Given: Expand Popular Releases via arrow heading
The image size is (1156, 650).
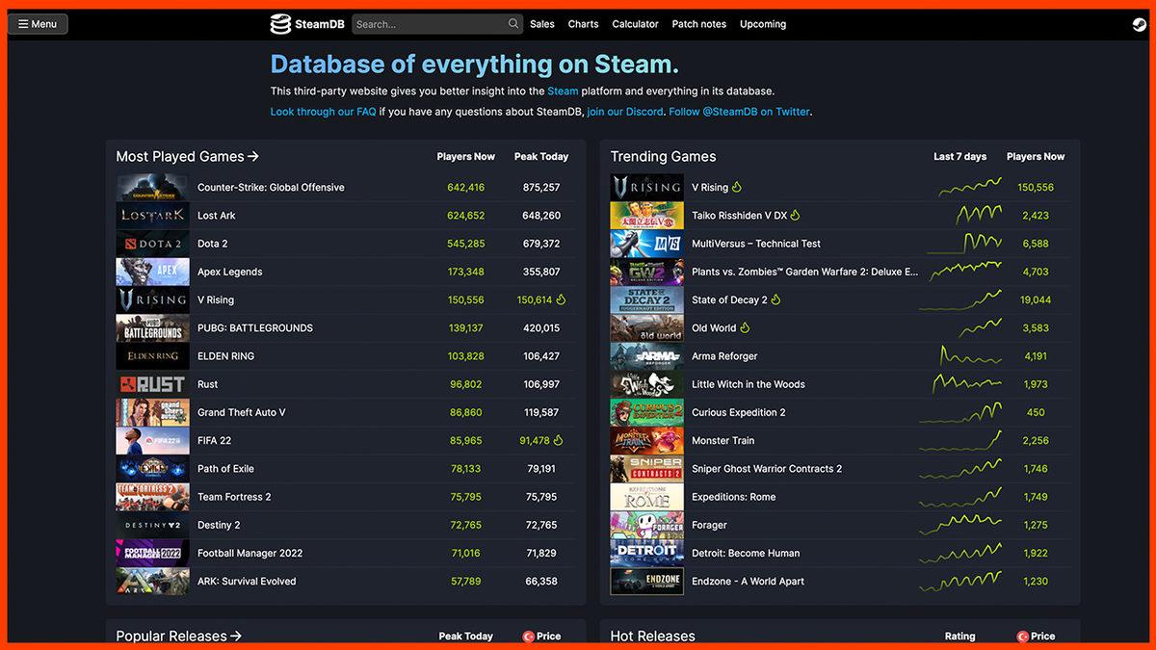Looking at the screenshot, I should click(178, 636).
